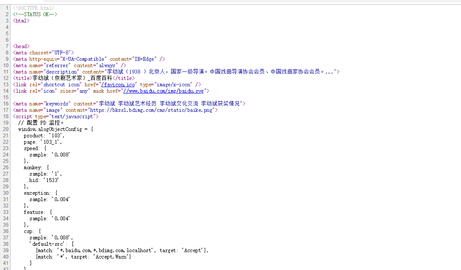Click sample: '0.008' on line 24

(x=49, y=155)
